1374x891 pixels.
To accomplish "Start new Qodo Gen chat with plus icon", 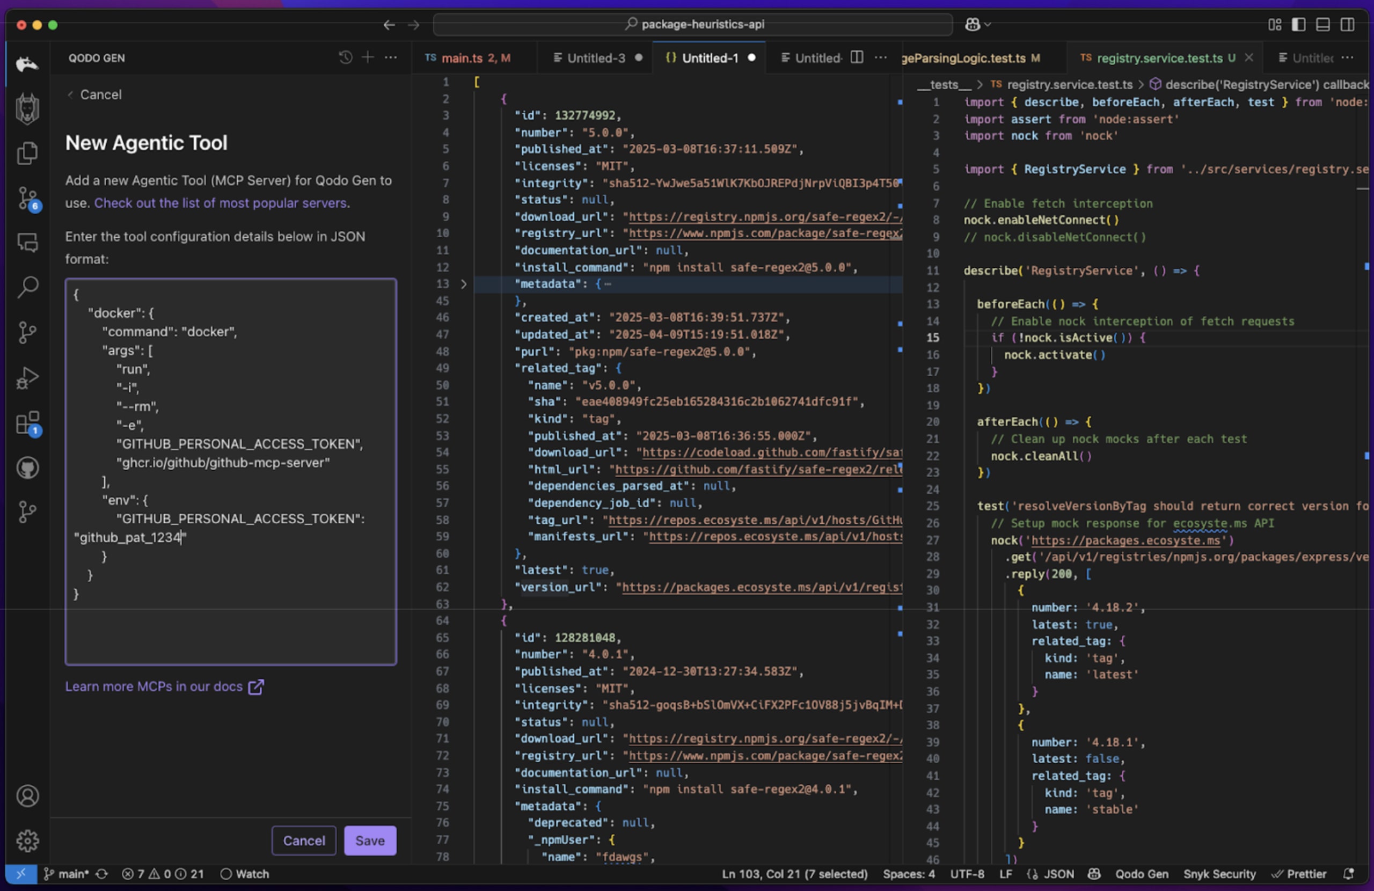I will click(x=368, y=57).
